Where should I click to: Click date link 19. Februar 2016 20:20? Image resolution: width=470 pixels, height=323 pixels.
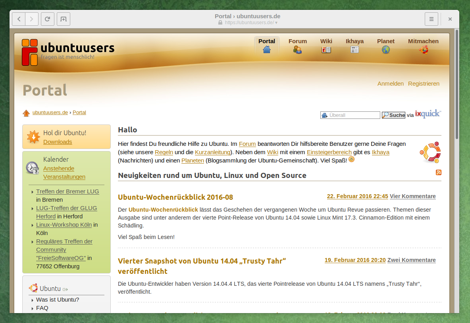click(x=355, y=260)
